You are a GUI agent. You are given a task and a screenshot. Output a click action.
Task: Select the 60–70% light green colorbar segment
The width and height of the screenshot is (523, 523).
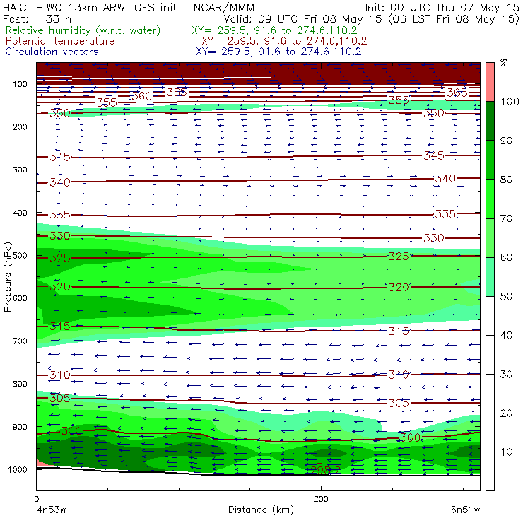coord(490,237)
